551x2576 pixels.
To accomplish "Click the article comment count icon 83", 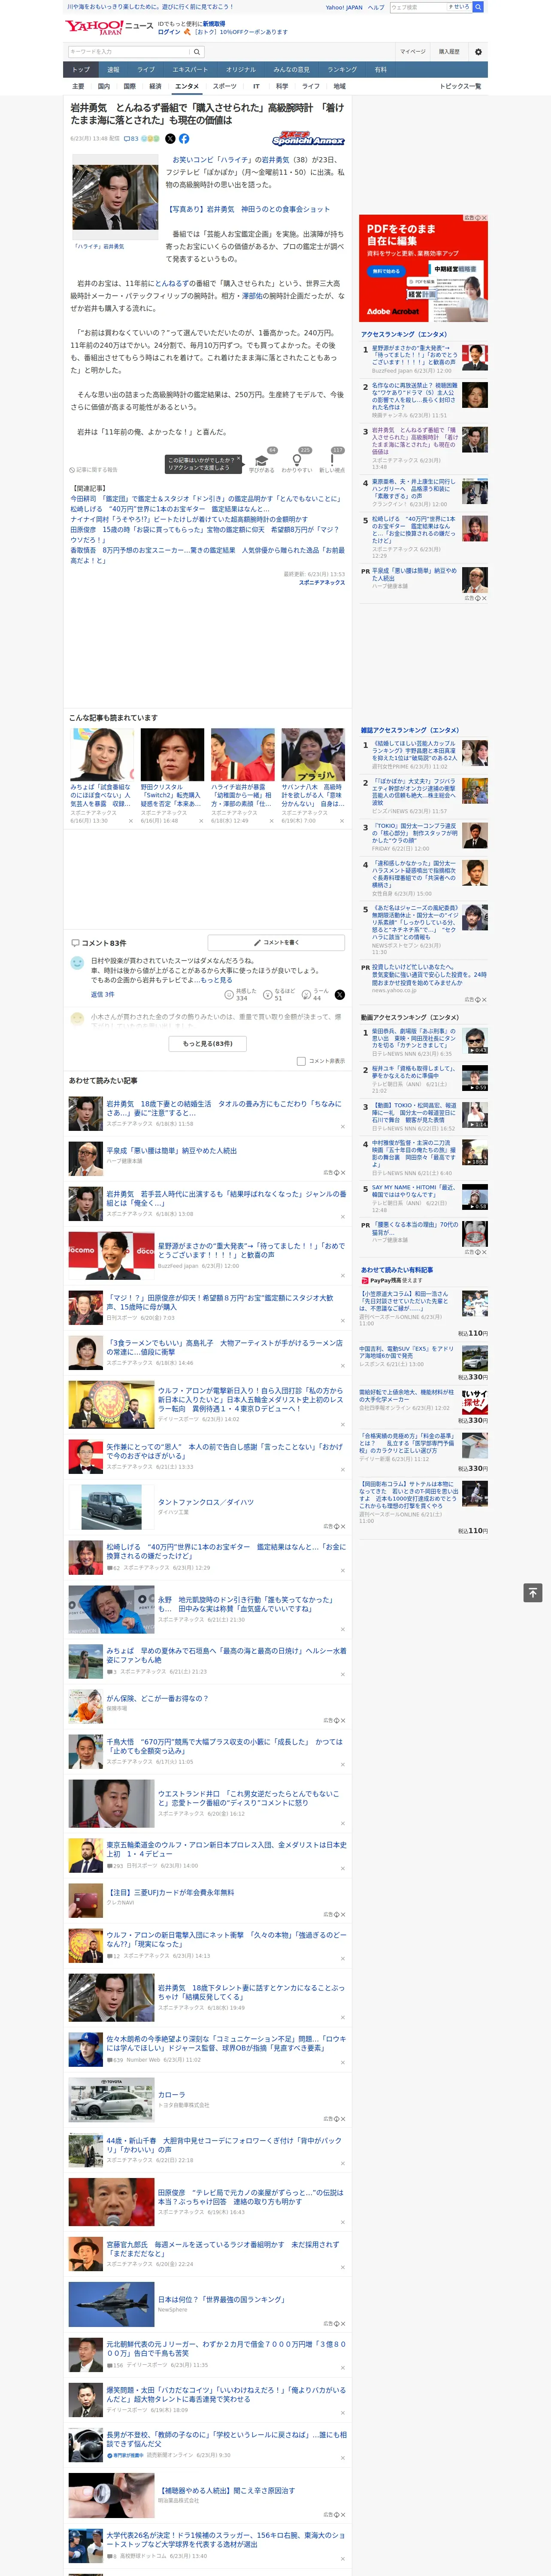I will [x=131, y=139].
